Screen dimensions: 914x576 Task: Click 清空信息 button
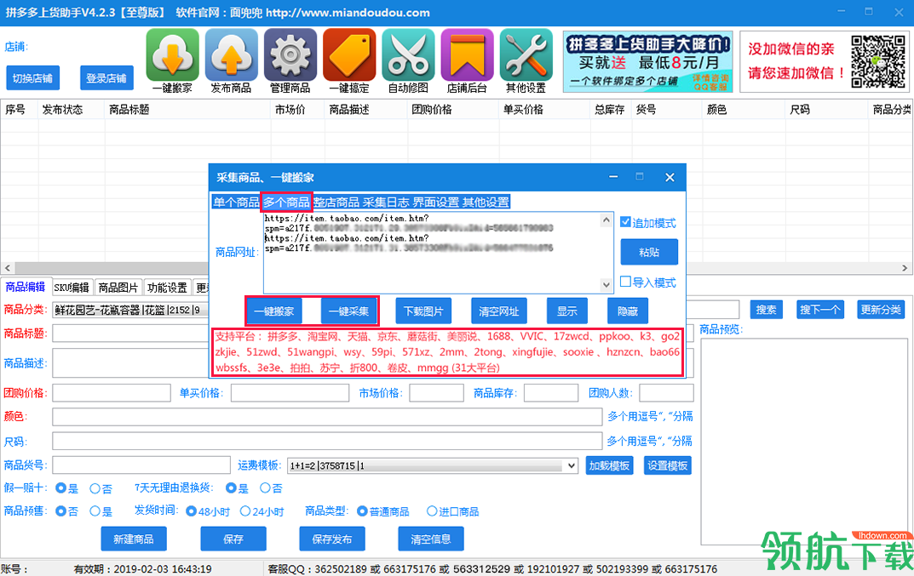pyautogui.click(x=431, y=539)
